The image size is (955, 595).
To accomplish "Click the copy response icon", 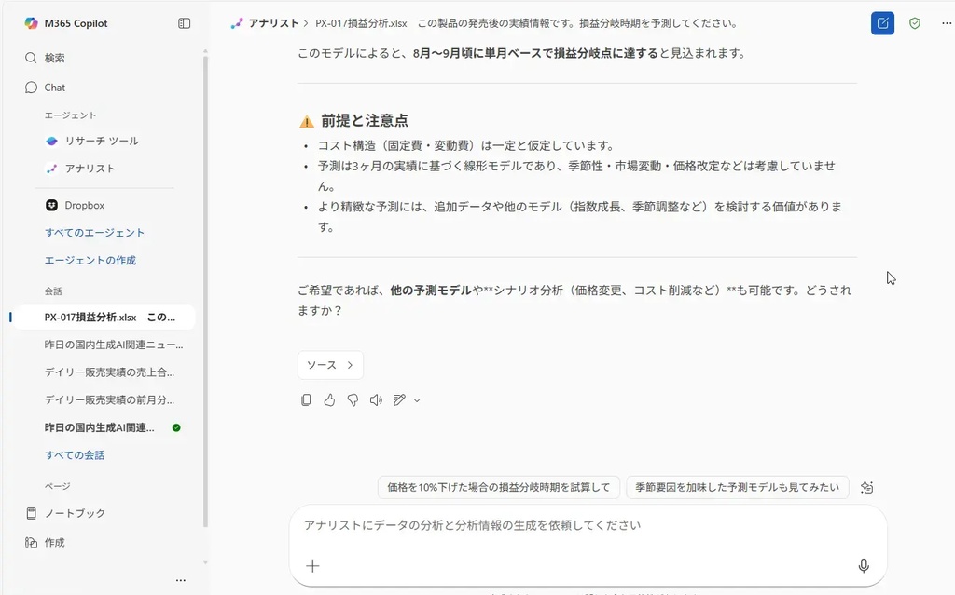I will tap(306, 400).
